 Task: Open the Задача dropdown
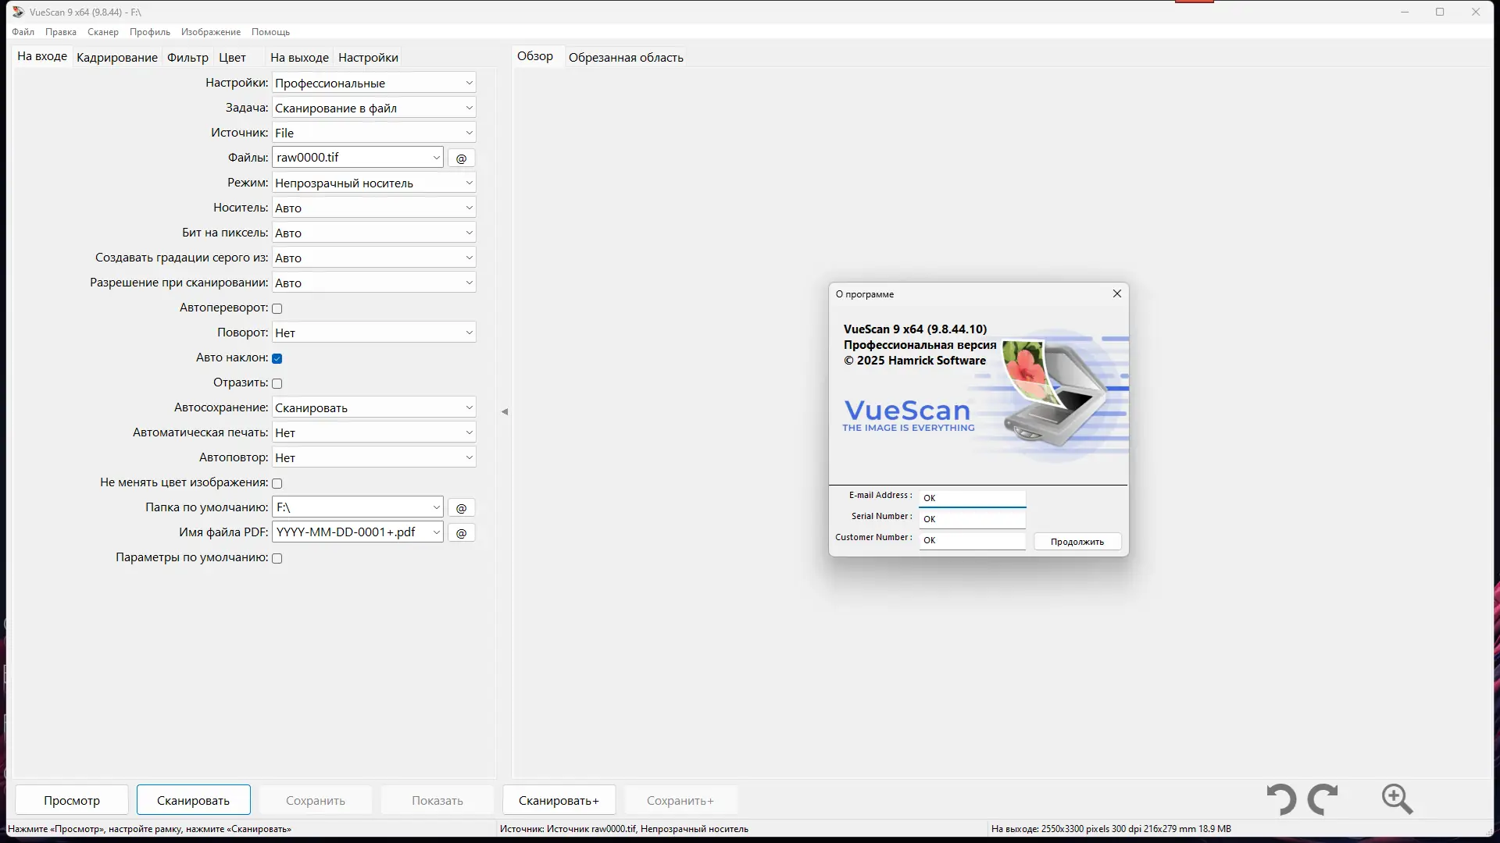(x=373, y=108)
